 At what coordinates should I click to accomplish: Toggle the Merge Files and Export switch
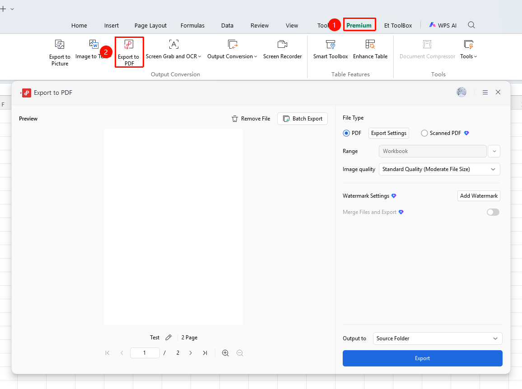(x=493, y=212)
